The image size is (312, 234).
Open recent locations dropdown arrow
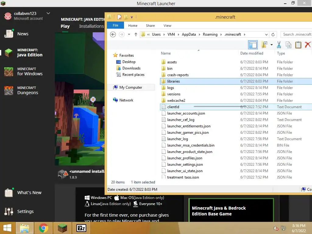click(129, 35)
